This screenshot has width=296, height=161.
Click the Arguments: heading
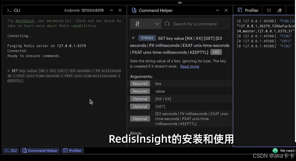(141, 76)
